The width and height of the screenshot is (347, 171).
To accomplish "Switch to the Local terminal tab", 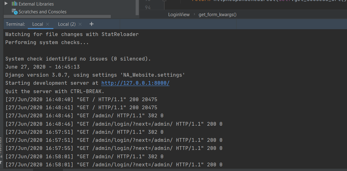I will pos(38,24).
